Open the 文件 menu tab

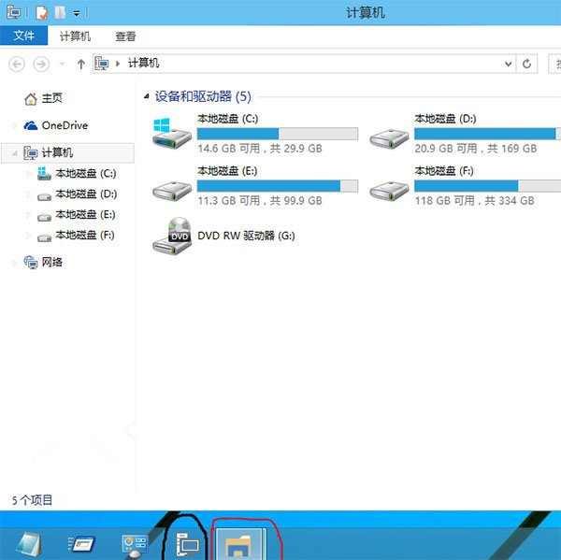(23, 36)
